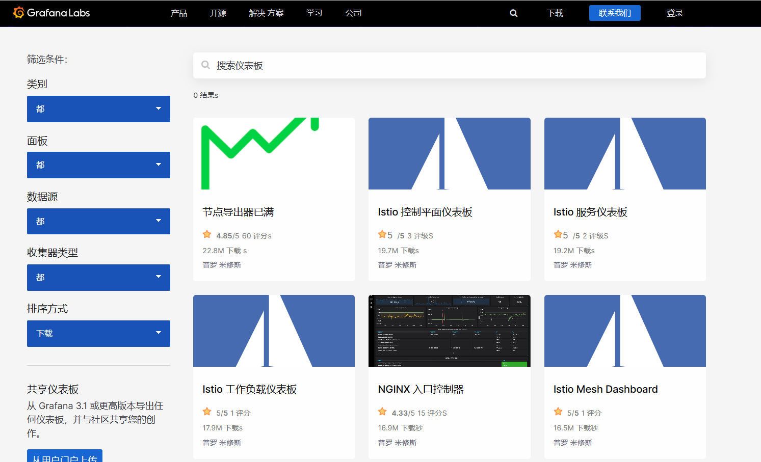Click the author 普罗 米修斯 under NGINX 入口控制器
Image resolution: width=761 pixels, height=462 pixels.
[x=397, y=443]
